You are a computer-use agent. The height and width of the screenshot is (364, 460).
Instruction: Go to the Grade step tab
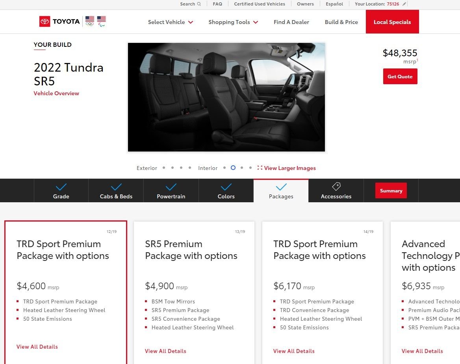coord(61,190)
